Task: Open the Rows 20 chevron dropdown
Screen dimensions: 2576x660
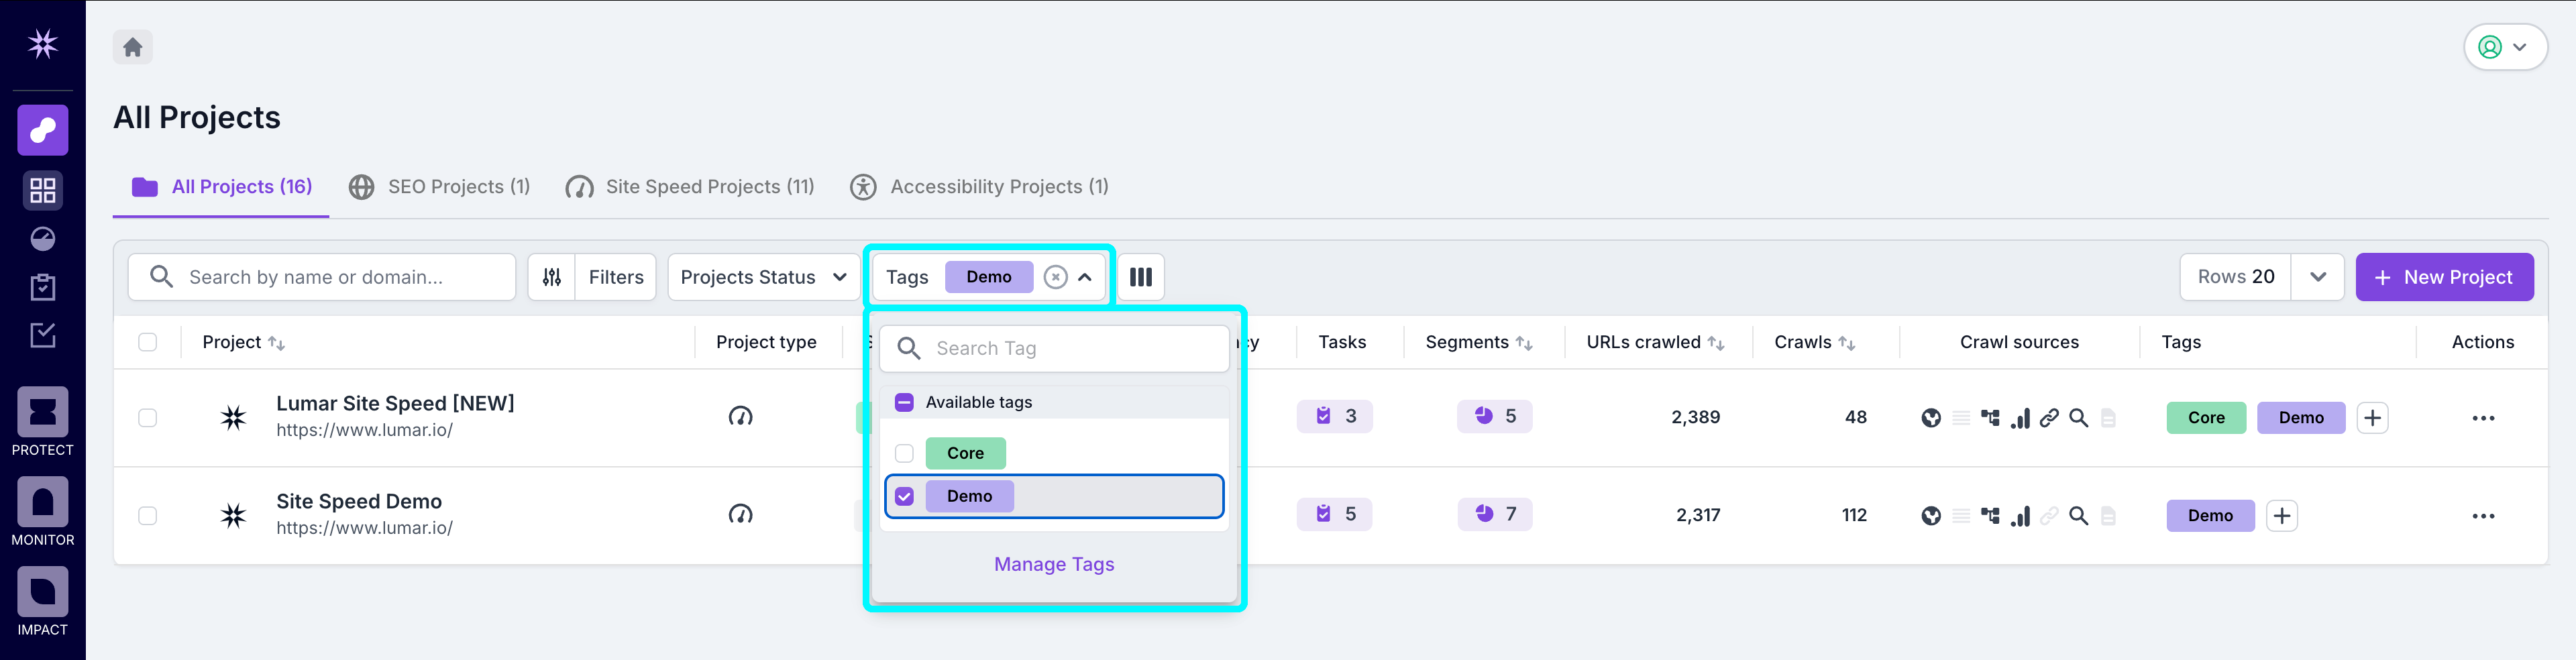Action: 2317,277
